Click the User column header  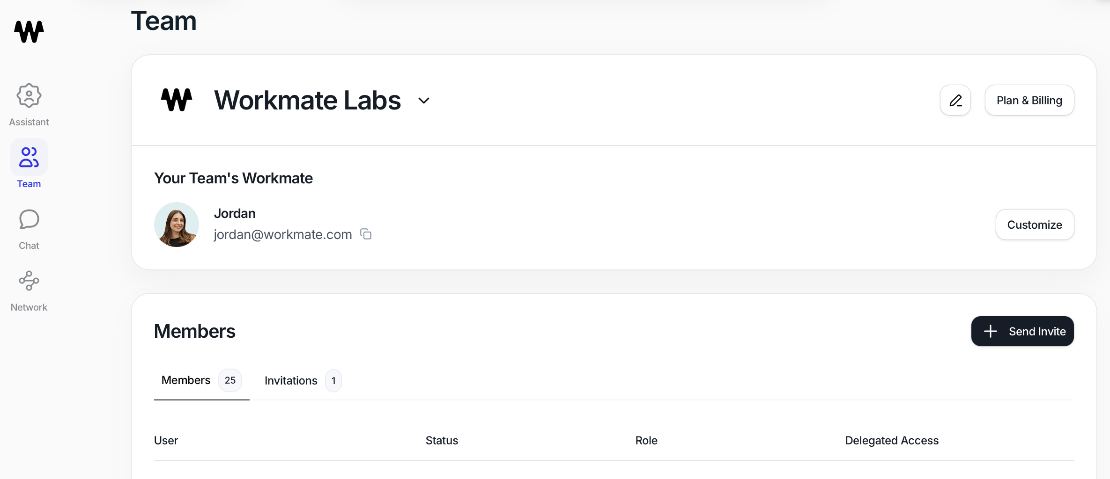(x=166, y=441)
